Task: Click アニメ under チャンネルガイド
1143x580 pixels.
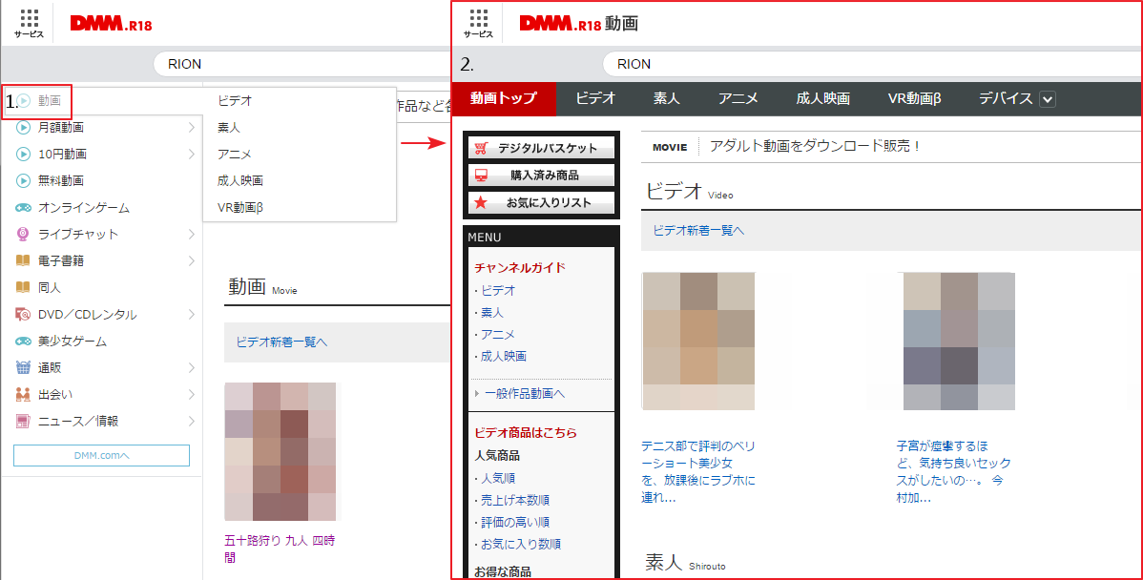Action: (x=499, y=335)
